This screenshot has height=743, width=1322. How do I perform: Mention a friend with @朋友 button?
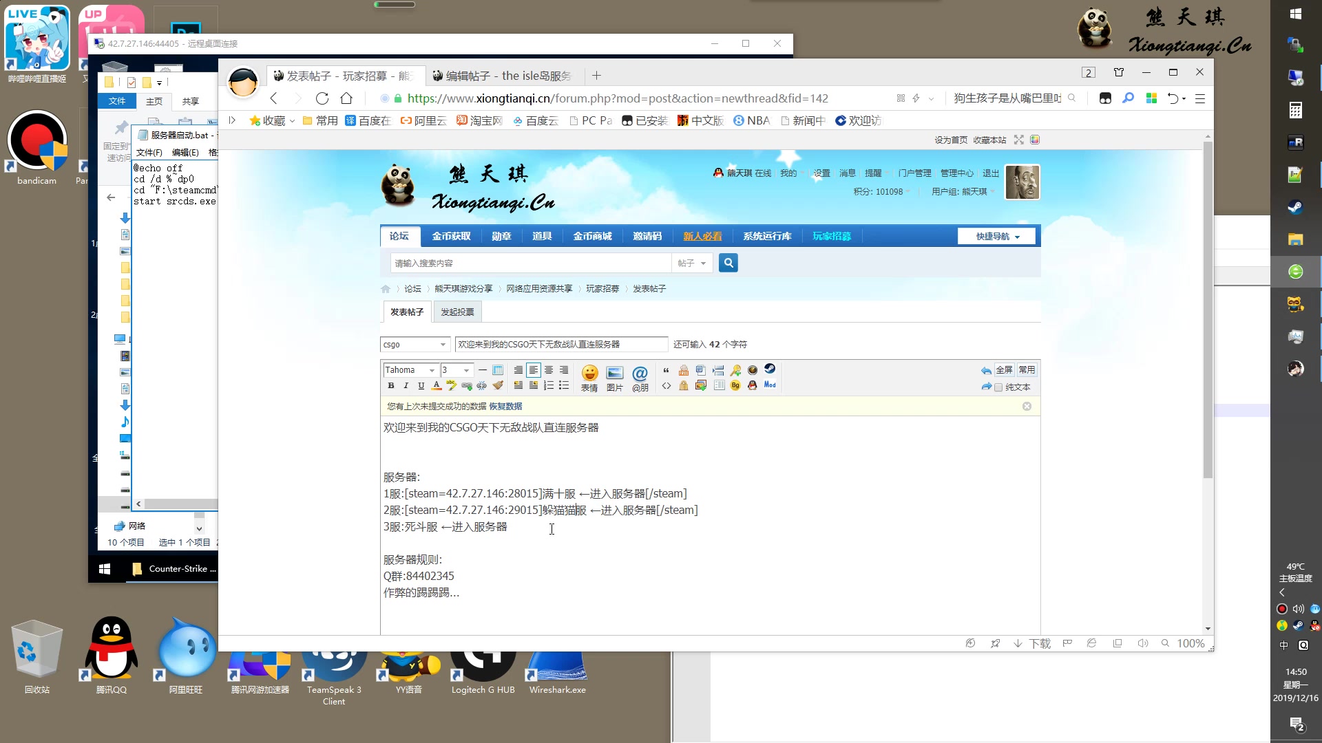click(640, 378)
